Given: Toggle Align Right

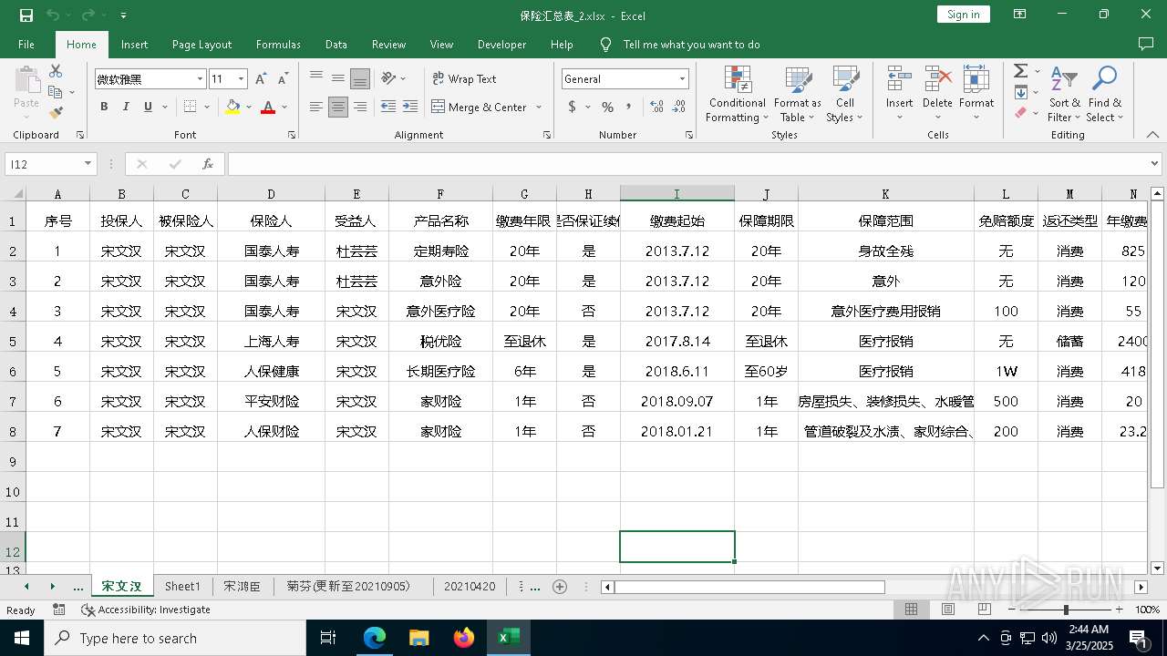Looking at the screenshot, I should [x=360, y=107].
